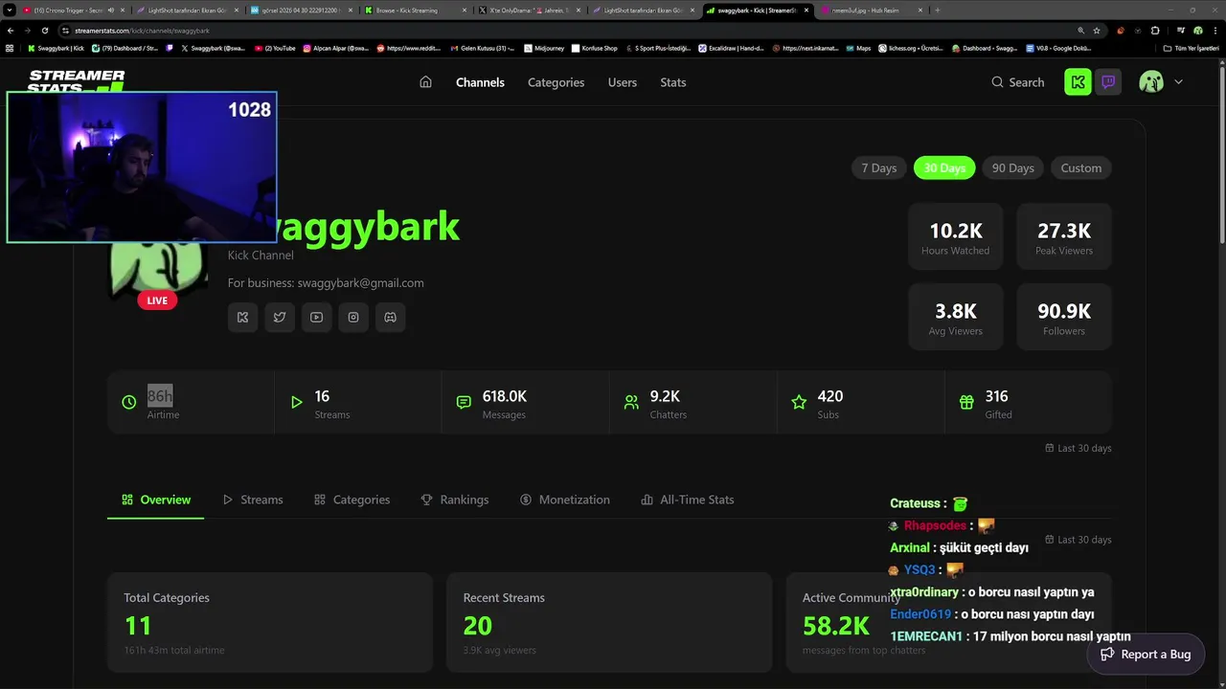Screen dimensions: 1226x689
Task: Bookmark this page with star icon
Action: point(1097,31)
